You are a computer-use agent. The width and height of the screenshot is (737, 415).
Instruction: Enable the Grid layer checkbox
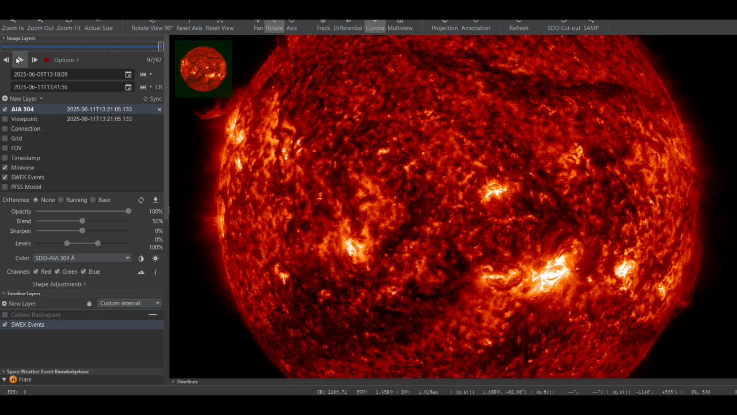point(5,138)
